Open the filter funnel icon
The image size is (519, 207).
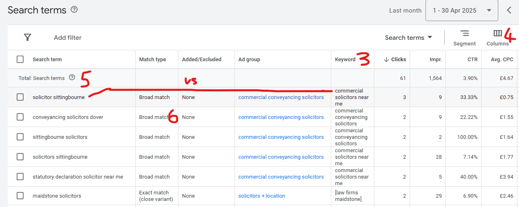coord(27,37)
